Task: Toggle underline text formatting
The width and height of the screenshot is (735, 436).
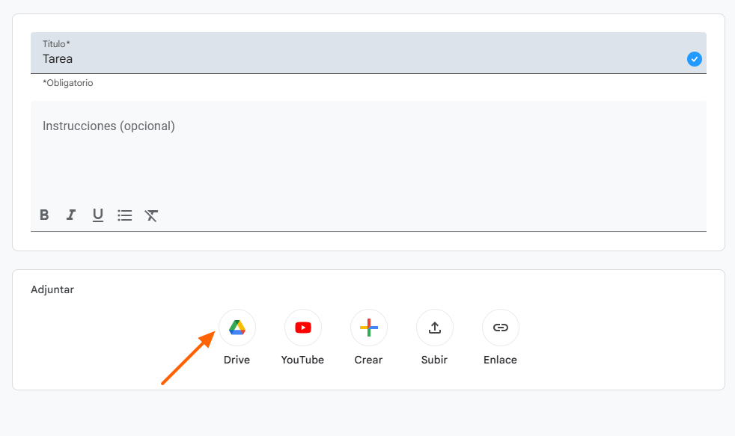Action: pyautogui.click(x=97, y=215)
